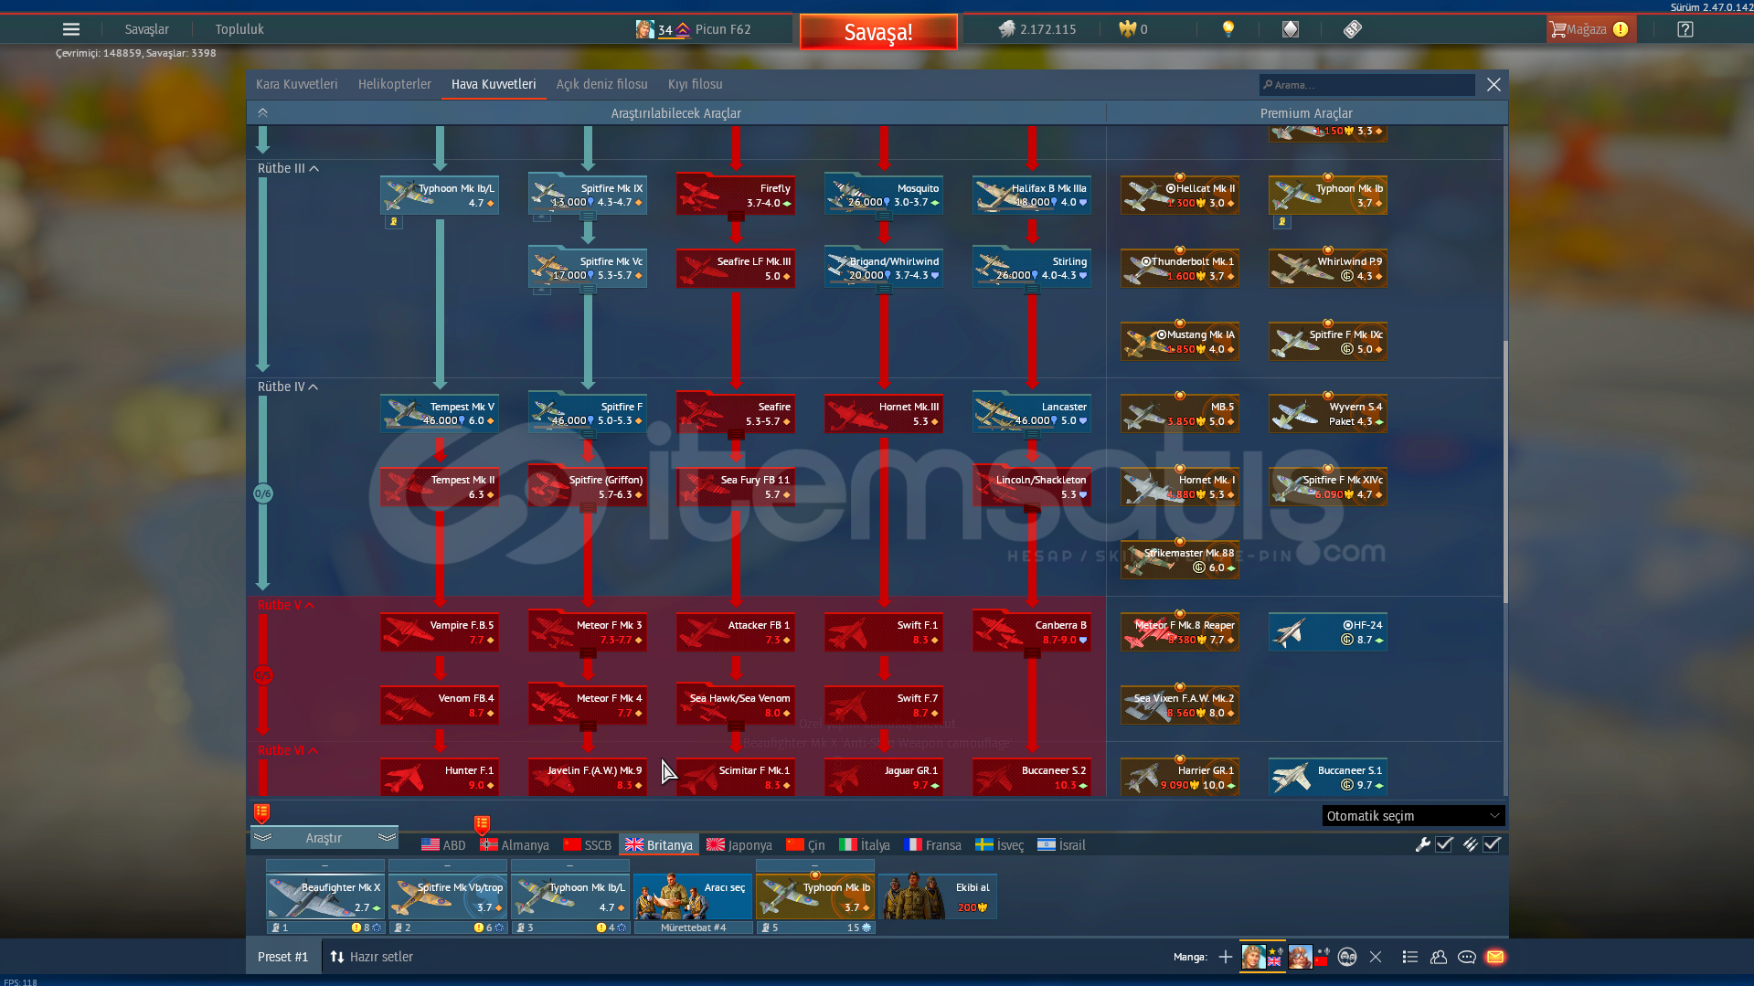1754x986 pixels.
Task: Click the left chevrons on Araştır bar
Action: click(263, 837)
